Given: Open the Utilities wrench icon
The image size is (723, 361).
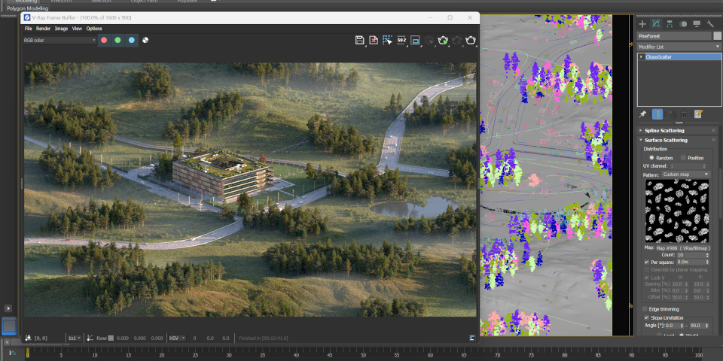Looking at the screenshot, I should click(x=710, y=24).
